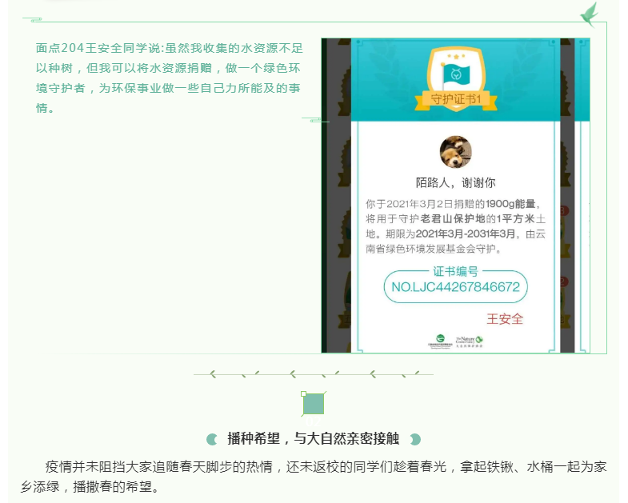Click the student quote paragraph on the left
Screen dimensions: 628x503
click(167, 78)
